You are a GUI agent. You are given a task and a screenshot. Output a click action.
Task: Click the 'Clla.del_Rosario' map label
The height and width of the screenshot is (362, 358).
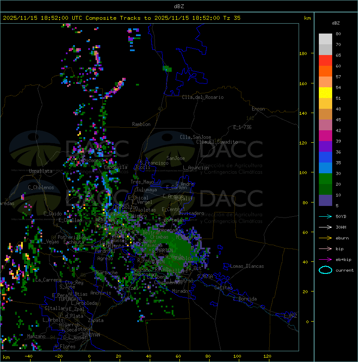pyautogui.click(x=203, y=97)
